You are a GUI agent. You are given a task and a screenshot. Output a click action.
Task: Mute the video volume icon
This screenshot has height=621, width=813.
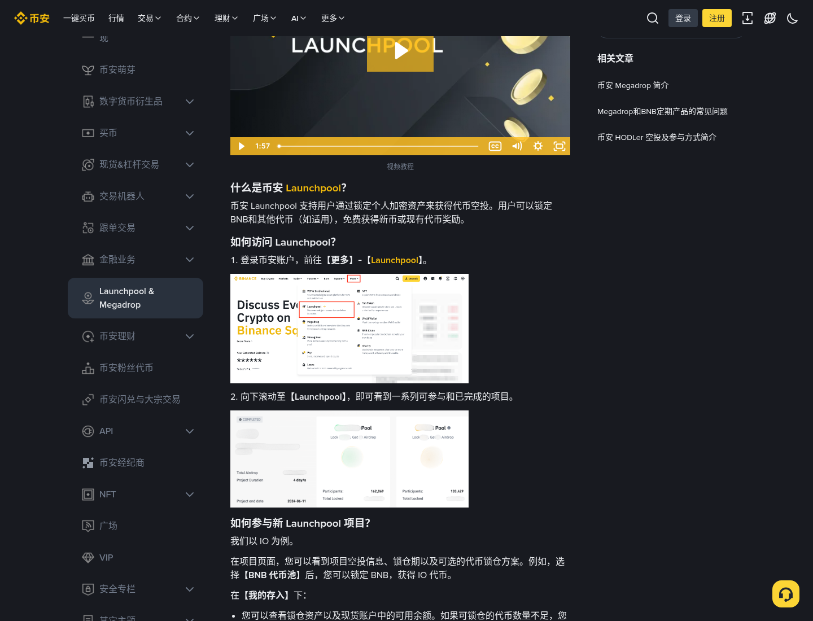pos(517,146)
